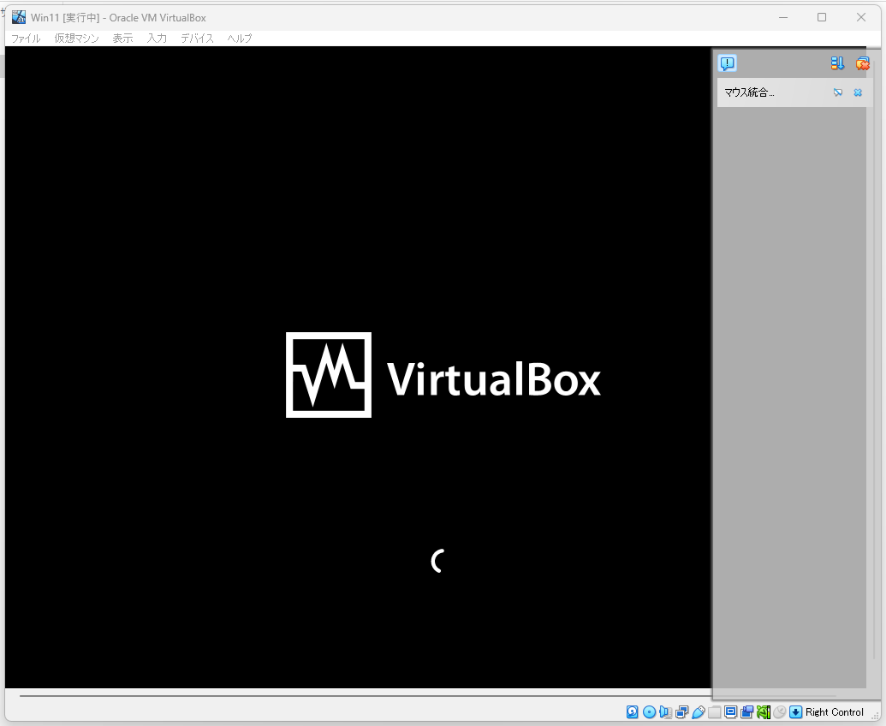The image size is (886, 726).
Task: Open the 表示 menu
Action: pos(122,39)
